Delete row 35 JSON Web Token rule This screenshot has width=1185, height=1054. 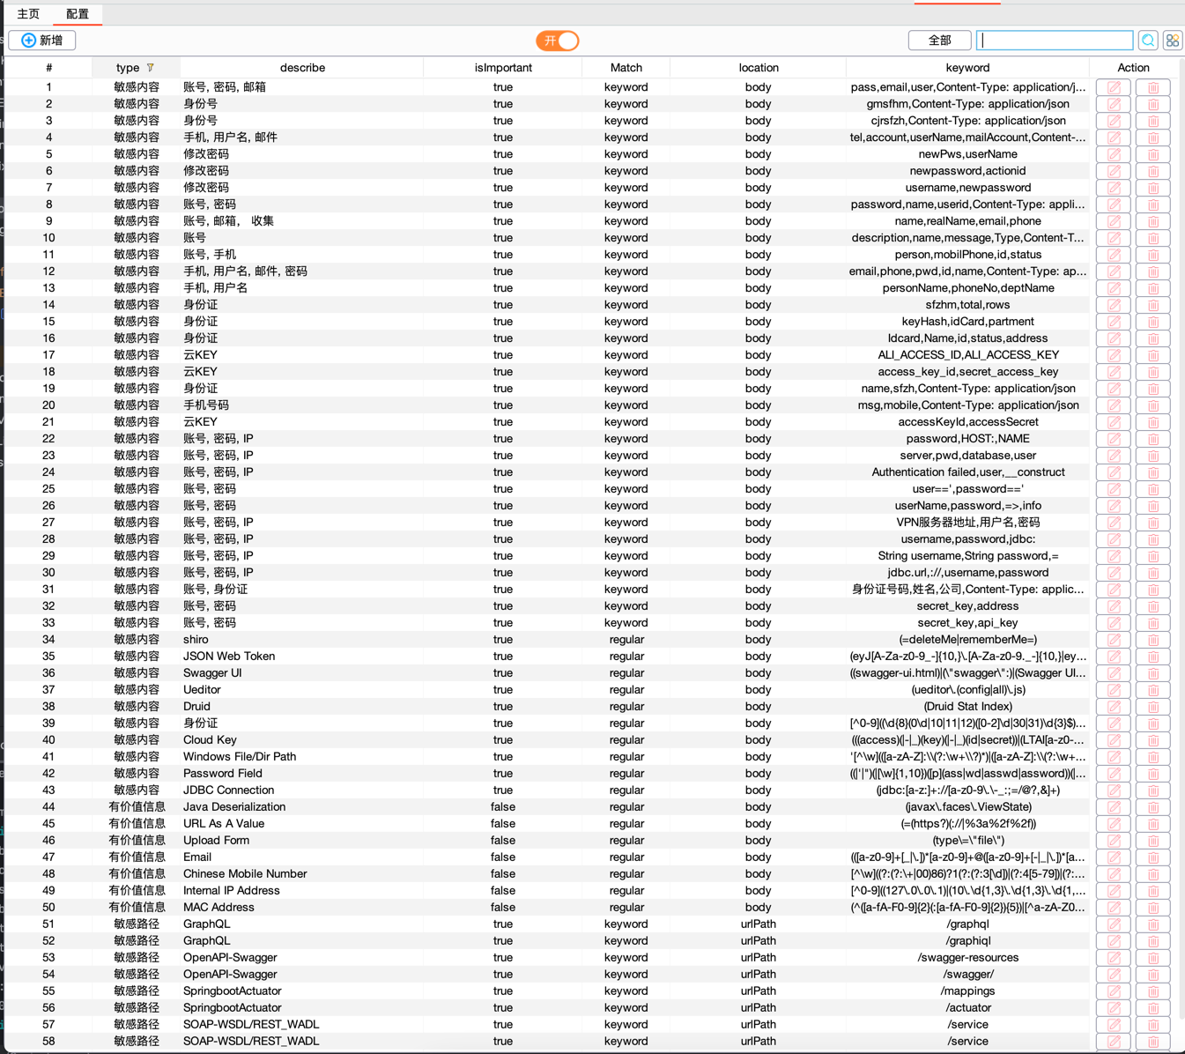coord(1153,657)
